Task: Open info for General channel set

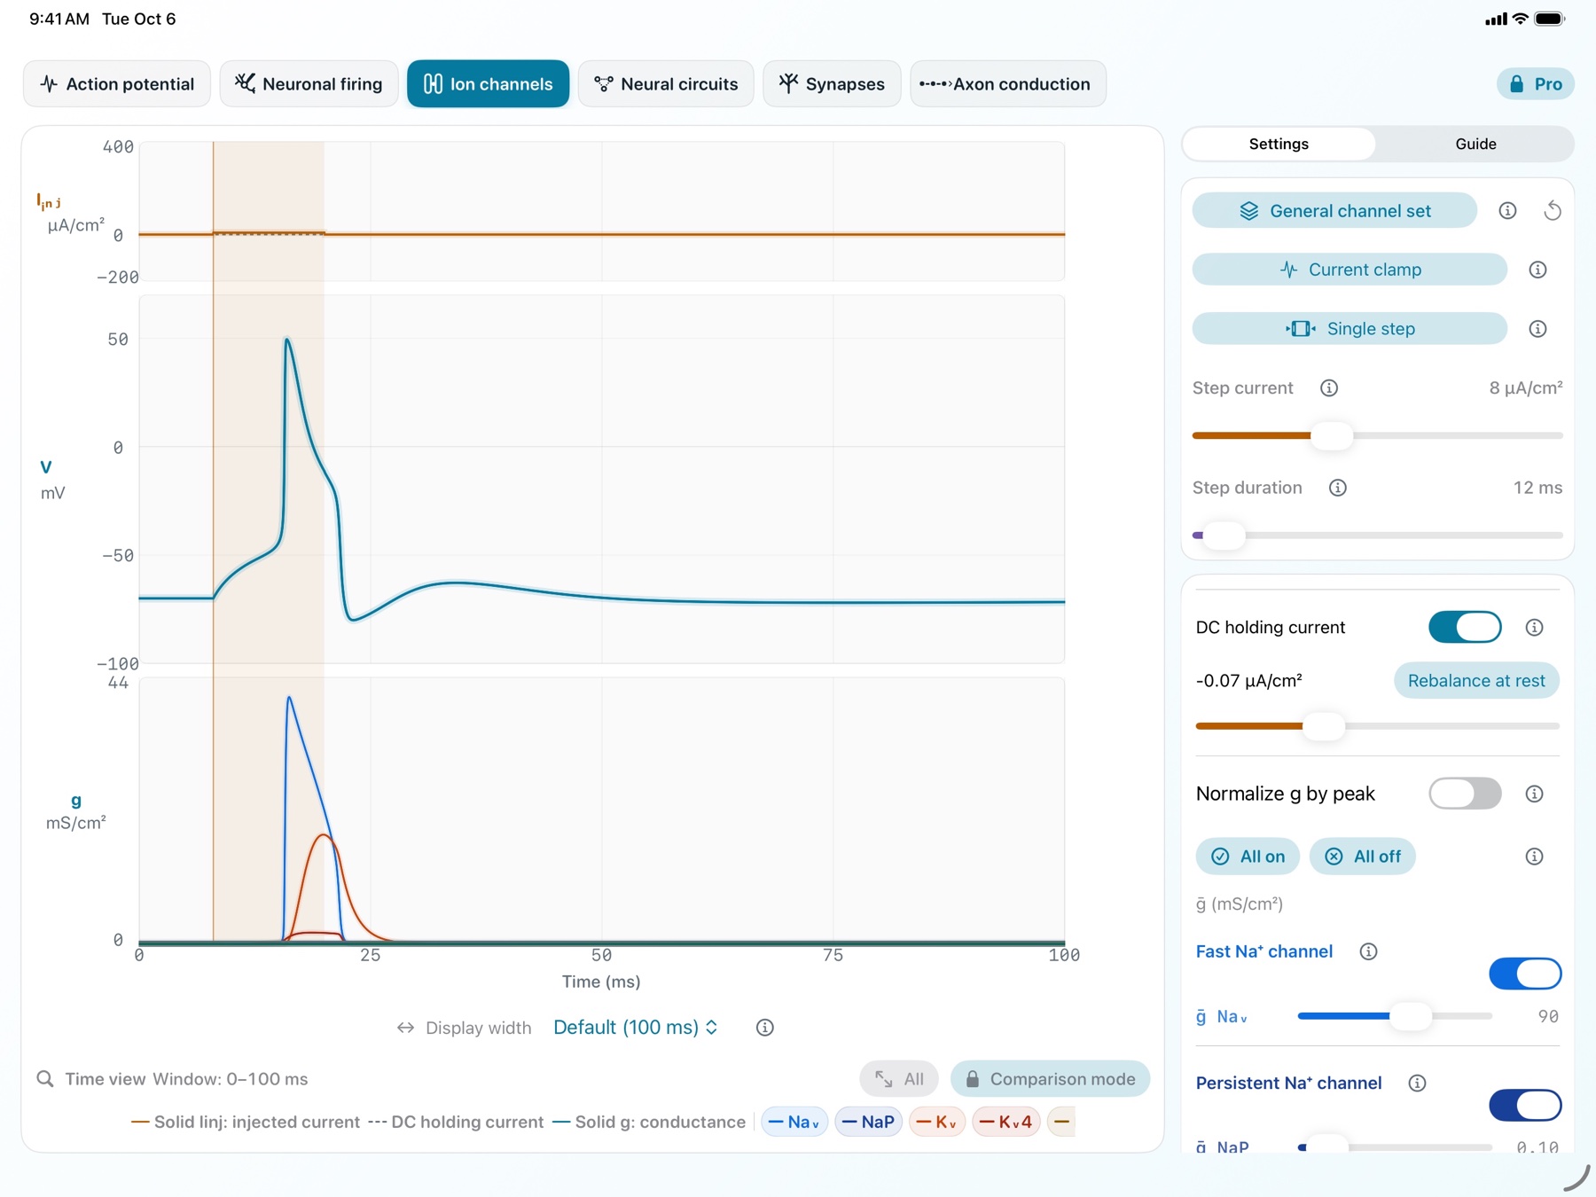Action: pos(1507,211)
